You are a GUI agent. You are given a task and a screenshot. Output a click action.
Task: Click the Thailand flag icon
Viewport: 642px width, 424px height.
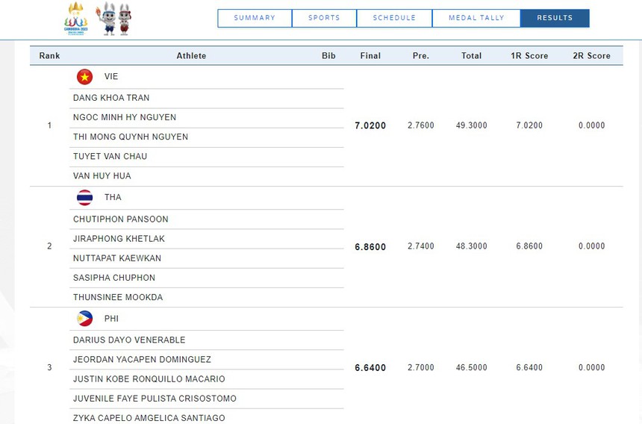pos(85,198)
